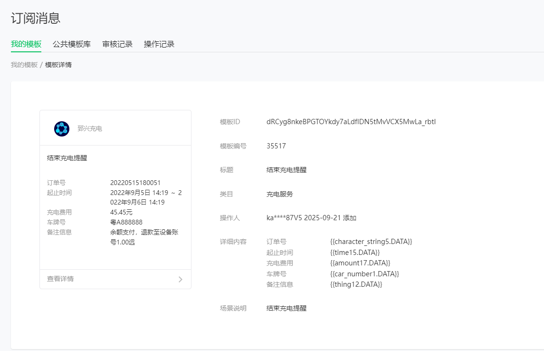Go to the 审核记录 tab
Viewport: 544px width, 351px height.
[x=117, y=44]
